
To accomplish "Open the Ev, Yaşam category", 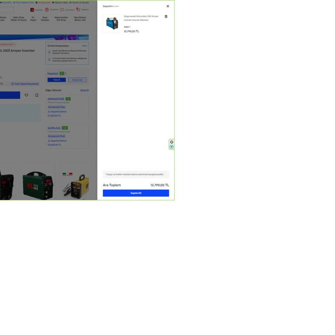I will (33, 19).
